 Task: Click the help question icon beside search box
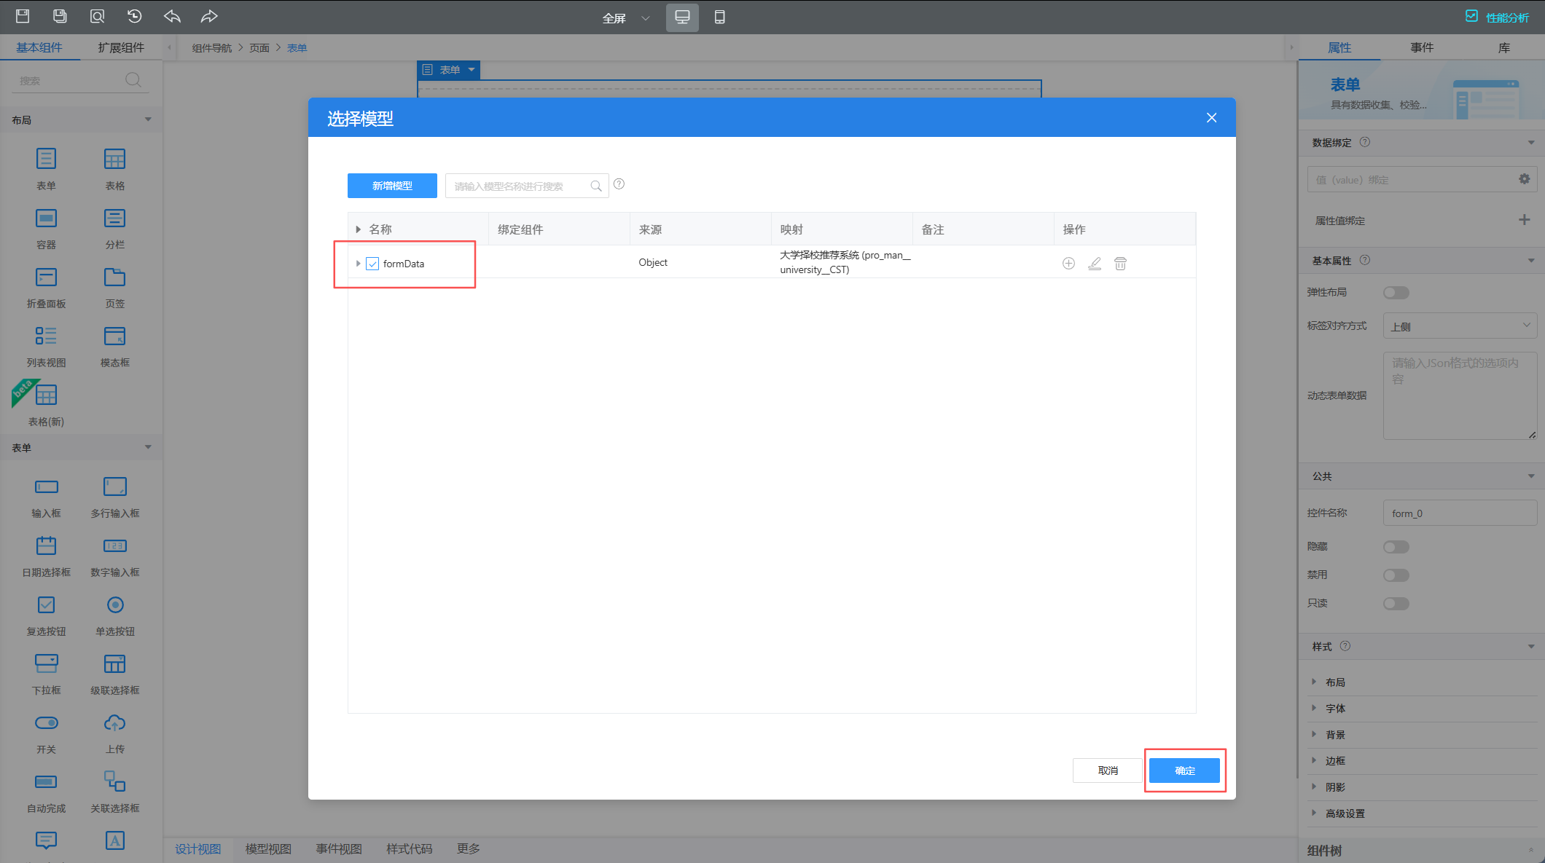coord(619,184)
